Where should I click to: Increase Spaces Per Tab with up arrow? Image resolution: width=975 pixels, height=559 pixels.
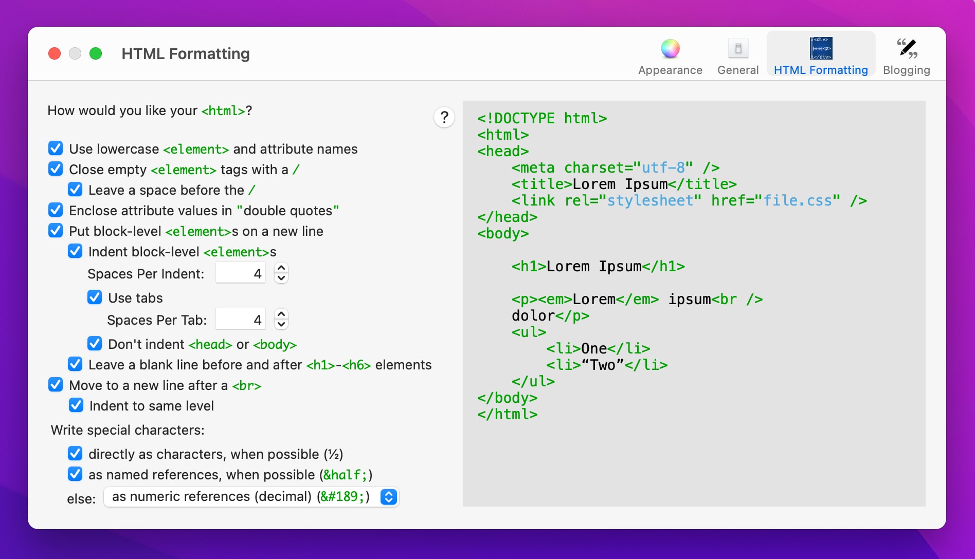point(281,314)
